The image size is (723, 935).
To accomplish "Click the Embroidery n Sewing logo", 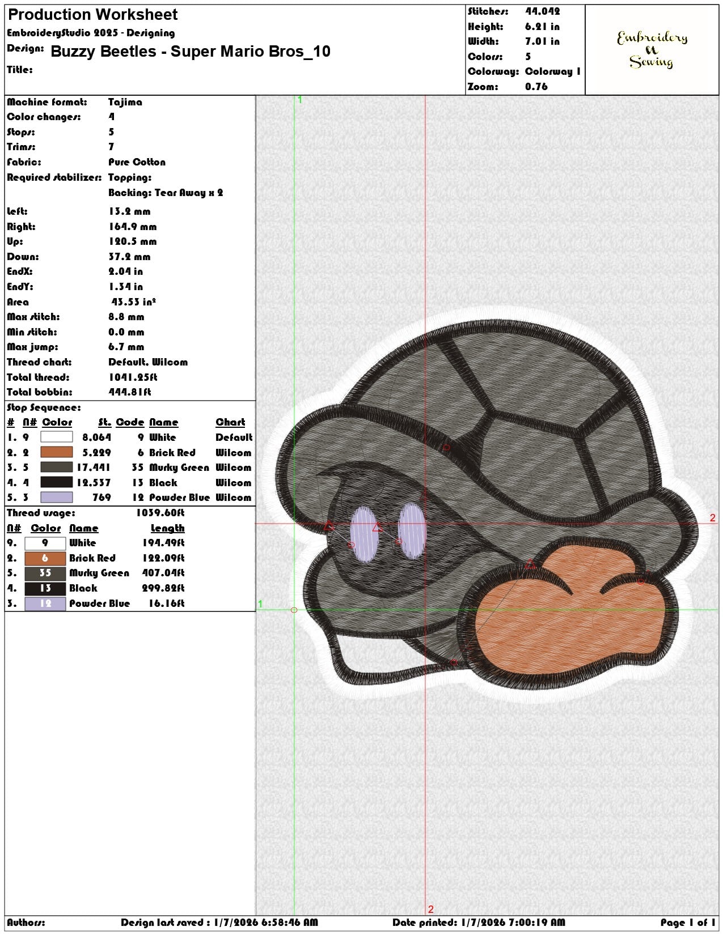I will point(652,49).
